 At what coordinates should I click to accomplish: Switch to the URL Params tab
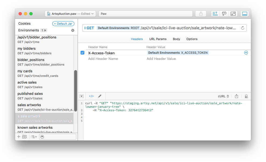(x=158, y=39)
